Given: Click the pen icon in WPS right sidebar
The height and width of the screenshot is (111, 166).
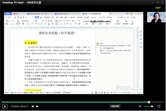Looking at the screenshot, I should (141, 32).
